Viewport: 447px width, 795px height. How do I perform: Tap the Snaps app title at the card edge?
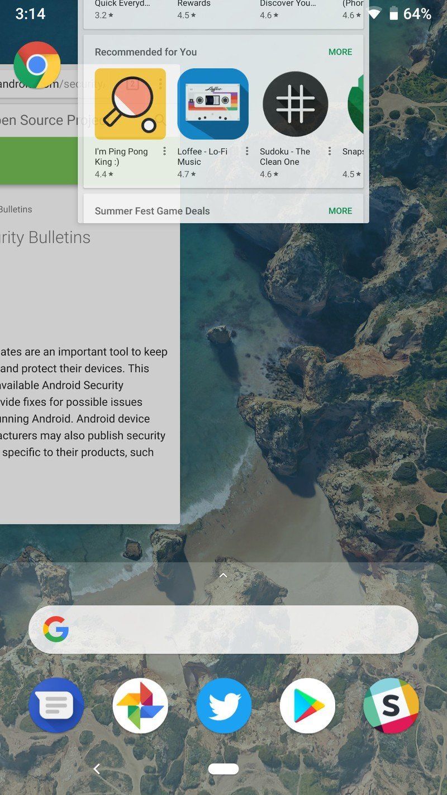coord(353,152)
